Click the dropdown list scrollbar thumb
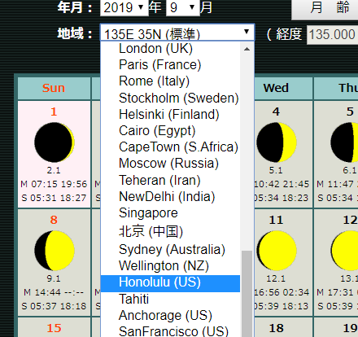Image resolution: width=358 pixels, height=337 pixels. 247,294
